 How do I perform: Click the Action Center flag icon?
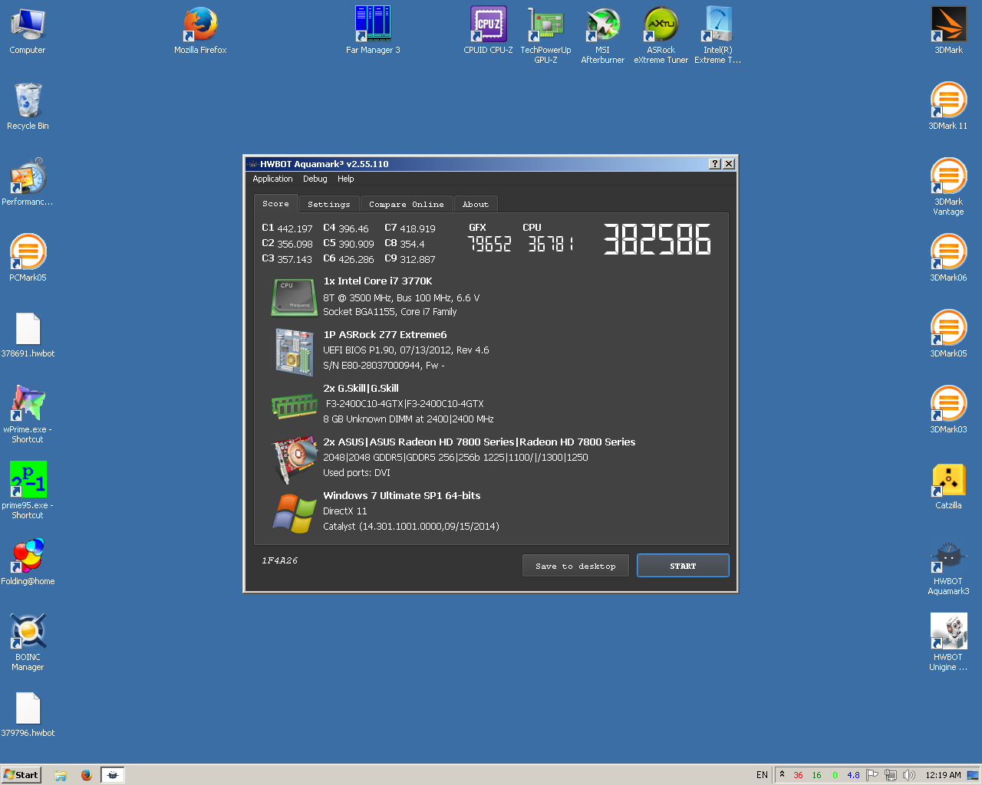tap(872, 775)
